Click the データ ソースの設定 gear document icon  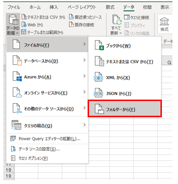(x=13, y=149)
